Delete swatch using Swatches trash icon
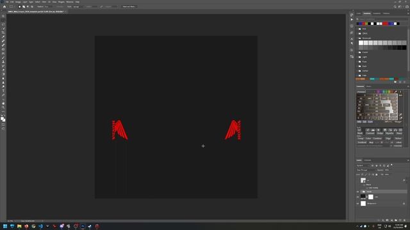This screenshot has height=230, width=410. [x=405, y=82]
